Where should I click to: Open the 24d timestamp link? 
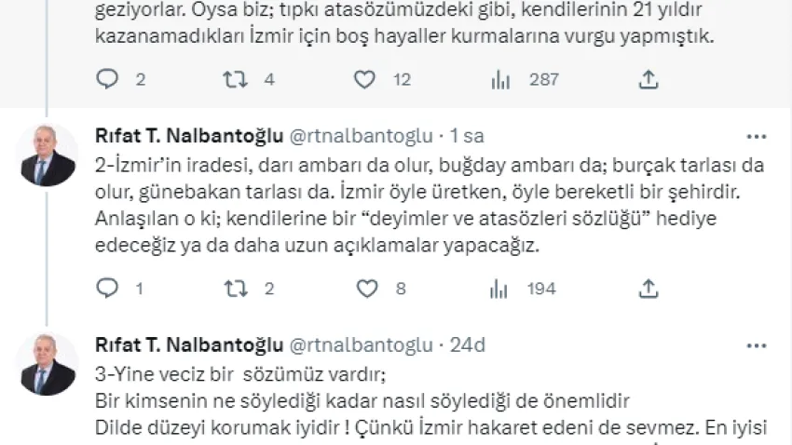pyautogui.click(x=468, y=345)
